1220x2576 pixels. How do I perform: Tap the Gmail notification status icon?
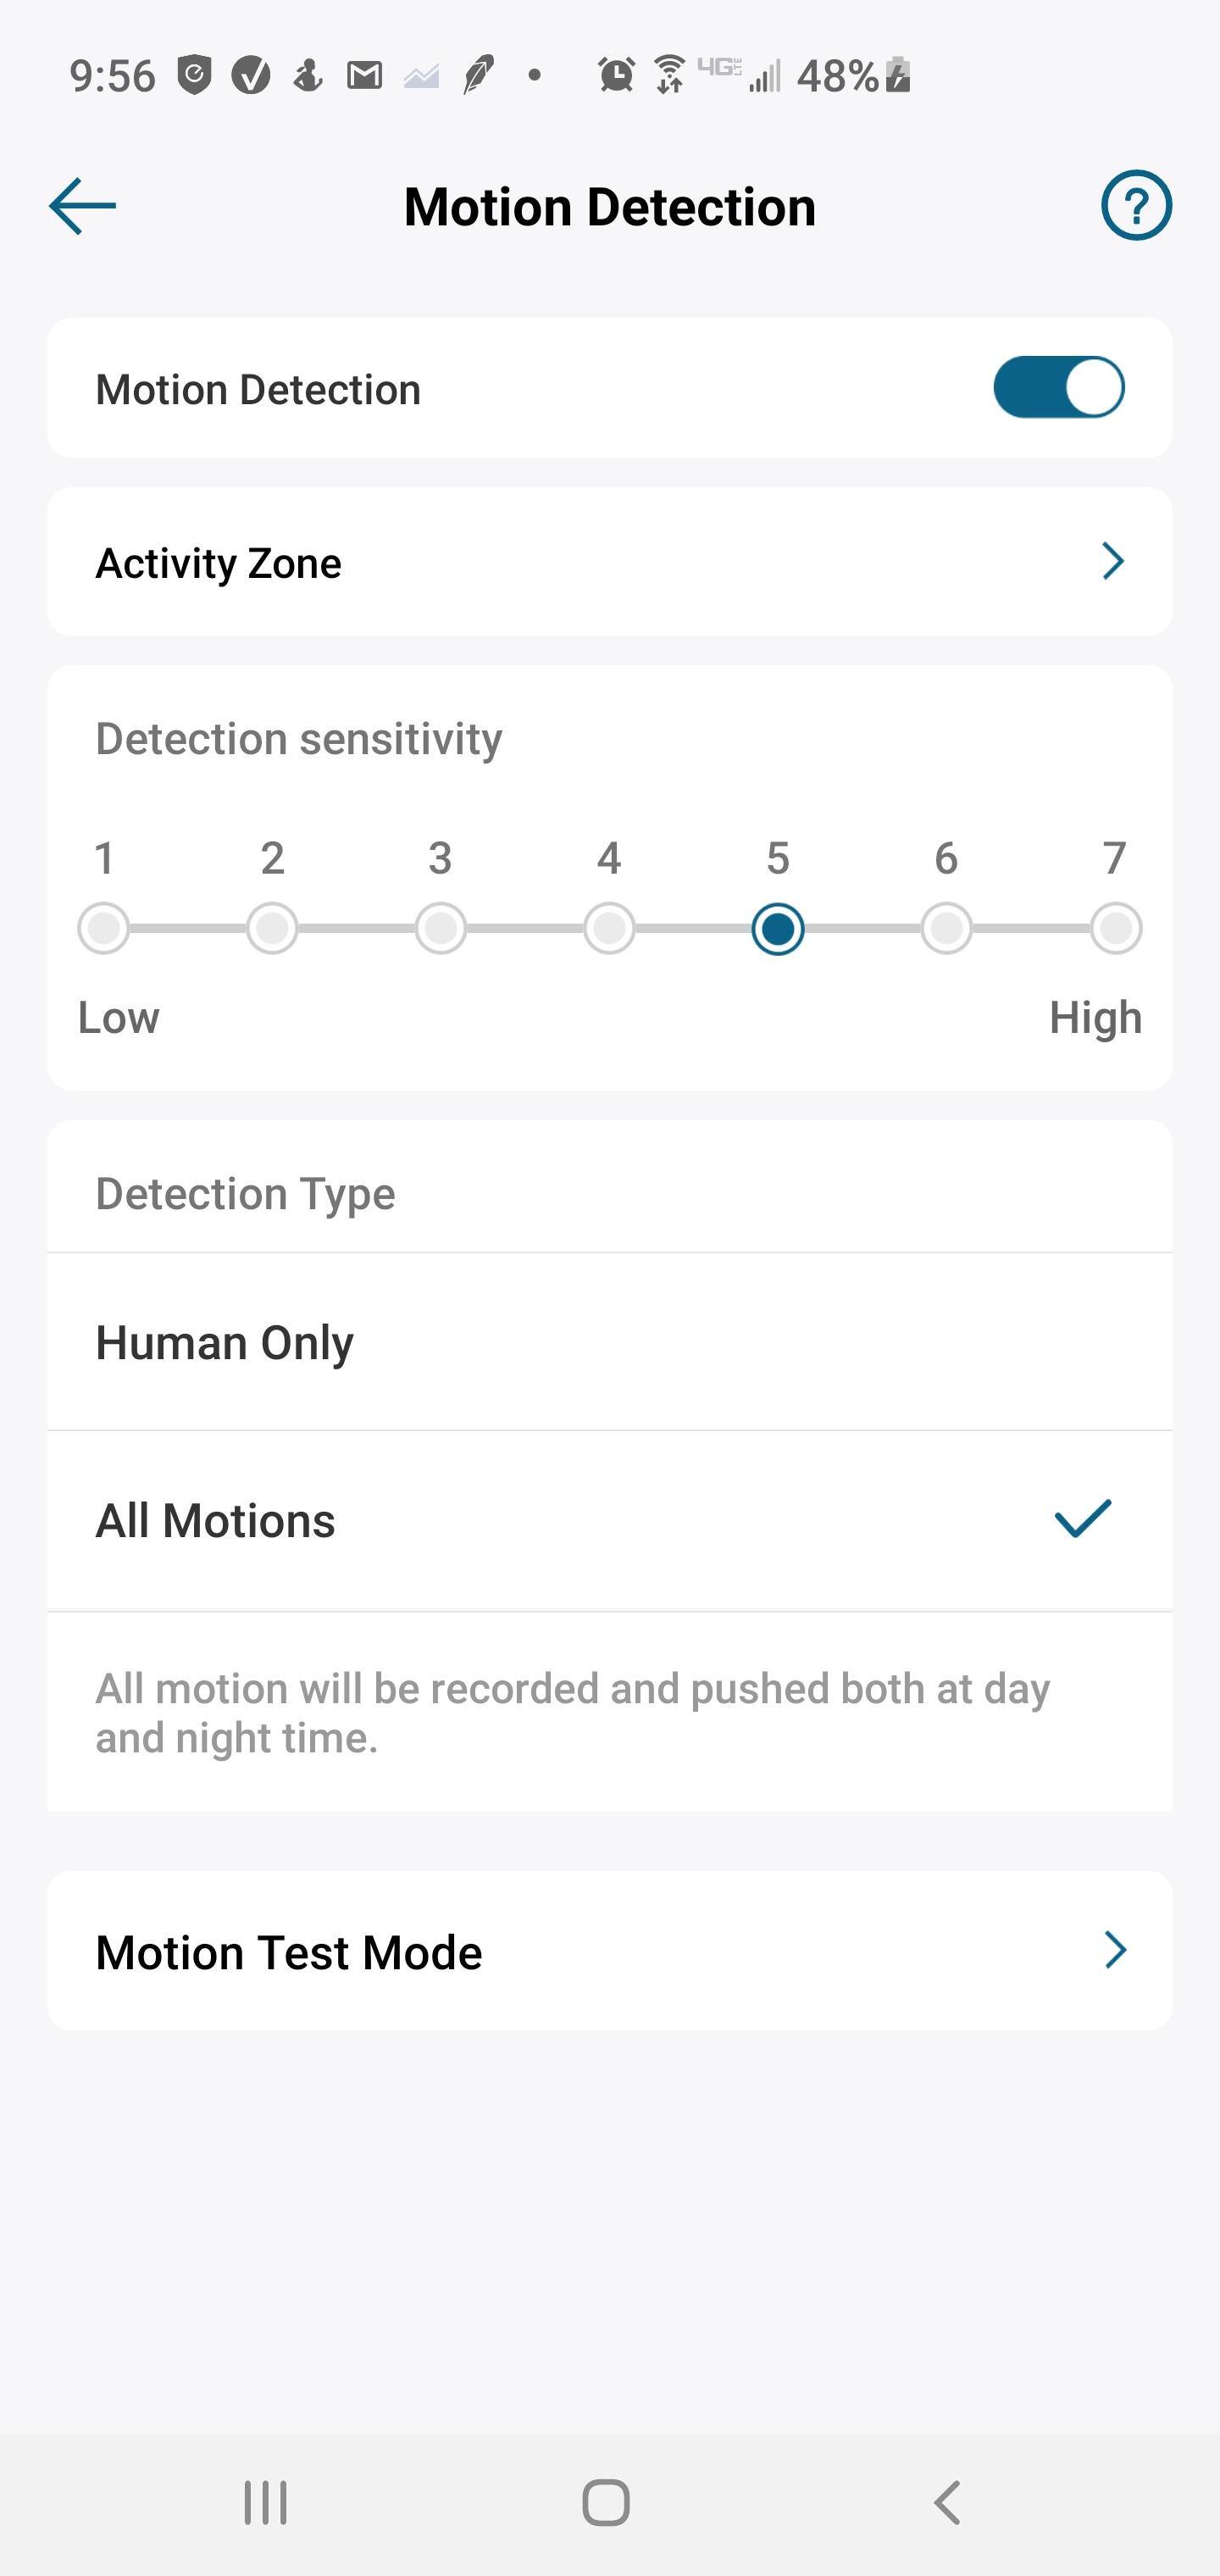[x=365, y=75]
